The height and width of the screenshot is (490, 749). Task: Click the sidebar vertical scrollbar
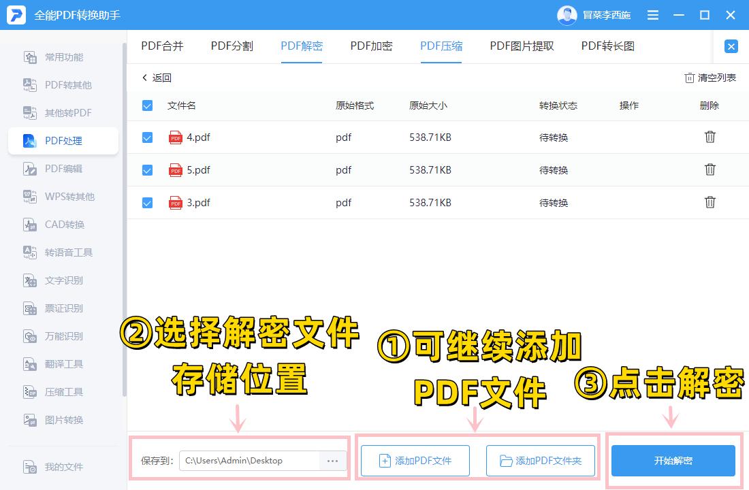click(x=124, y=220)
